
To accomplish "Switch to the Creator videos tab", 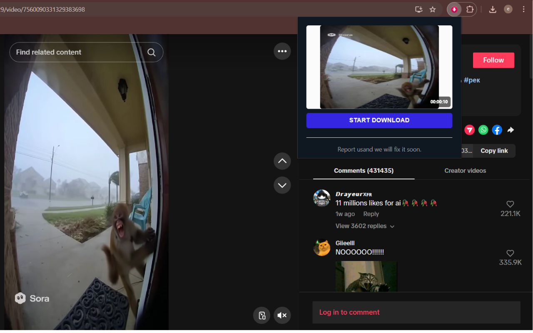I will pos(465,171).
